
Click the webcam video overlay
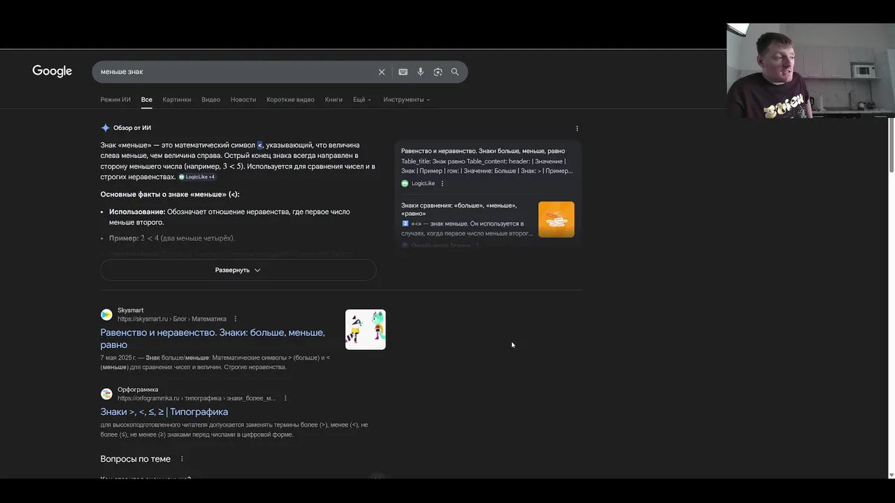[x=810, y=70]
